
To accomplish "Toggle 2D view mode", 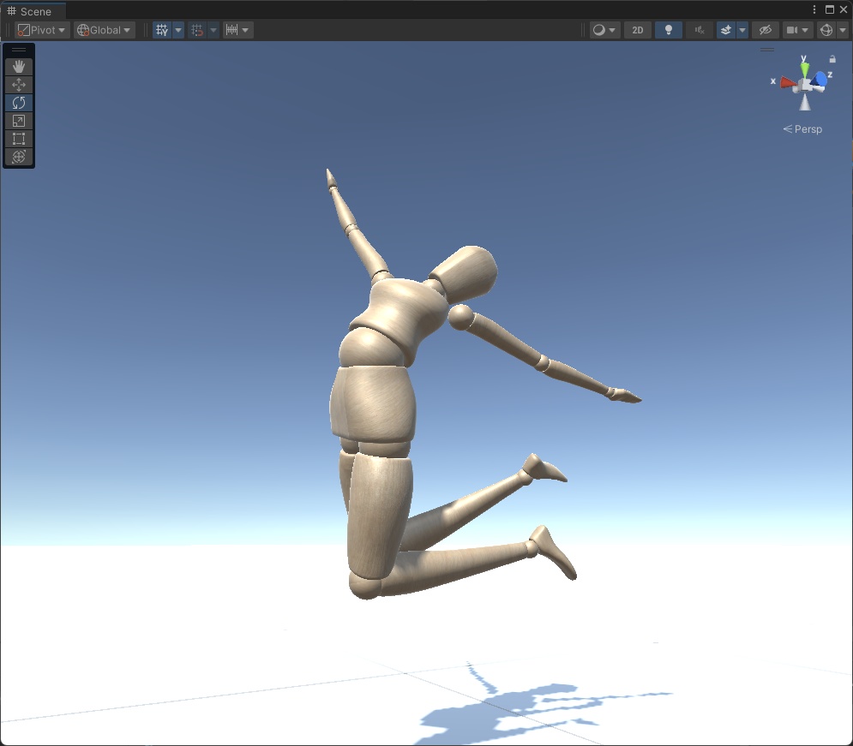I will [638, 30].
